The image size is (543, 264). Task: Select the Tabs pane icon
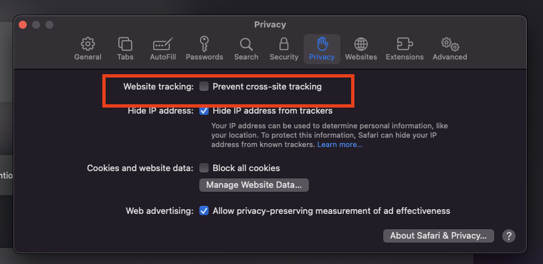click(x=125, y=44)
